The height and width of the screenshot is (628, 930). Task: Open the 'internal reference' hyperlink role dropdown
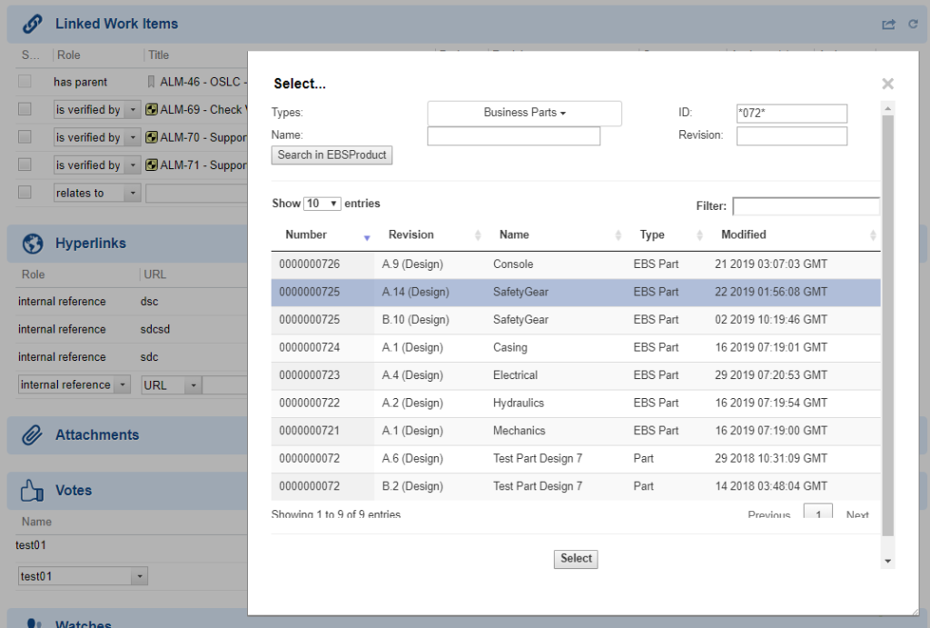pos(74,384)
